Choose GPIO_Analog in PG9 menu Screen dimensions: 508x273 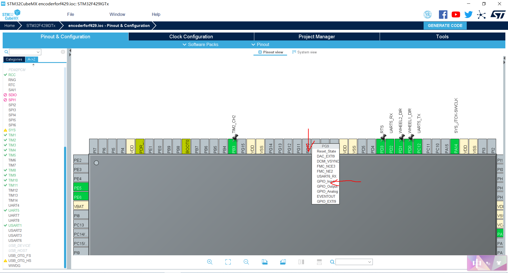(326, 191)
